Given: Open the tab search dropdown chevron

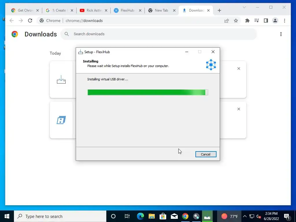Looking at the screenshot, I should pos(244,7).
